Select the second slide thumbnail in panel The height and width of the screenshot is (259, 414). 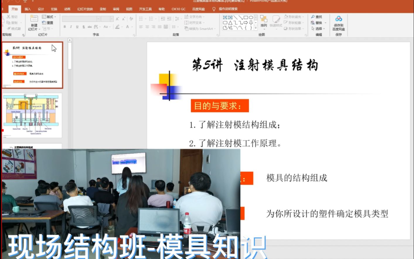click(32, 114)
